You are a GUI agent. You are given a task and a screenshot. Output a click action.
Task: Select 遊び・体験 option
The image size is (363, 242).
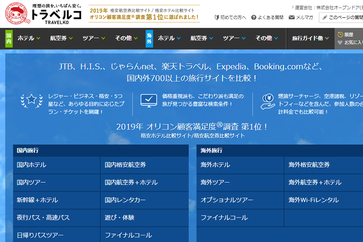(x=145, y=217)
